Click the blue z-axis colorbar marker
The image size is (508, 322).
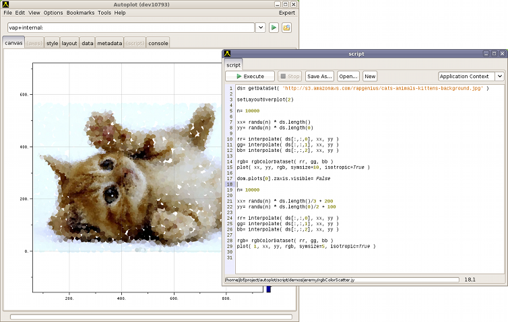point(269,289)
